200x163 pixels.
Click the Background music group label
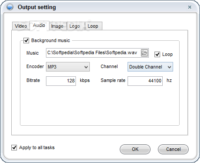click(x=51, y=40)
